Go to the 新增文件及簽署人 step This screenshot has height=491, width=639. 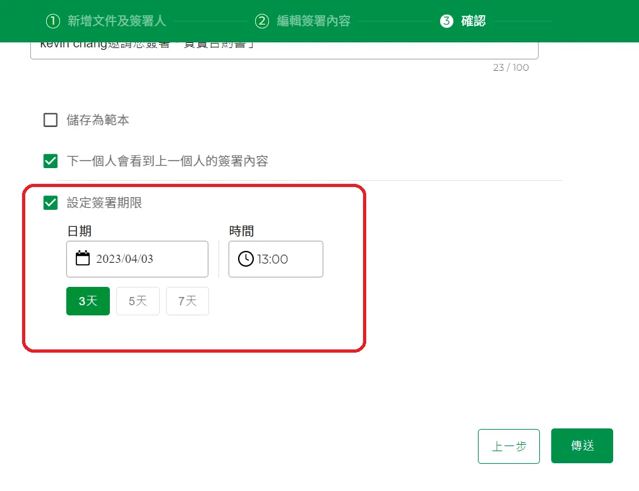116,21
